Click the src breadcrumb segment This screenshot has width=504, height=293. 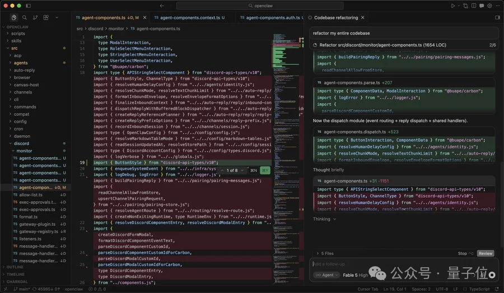point(80,29)
